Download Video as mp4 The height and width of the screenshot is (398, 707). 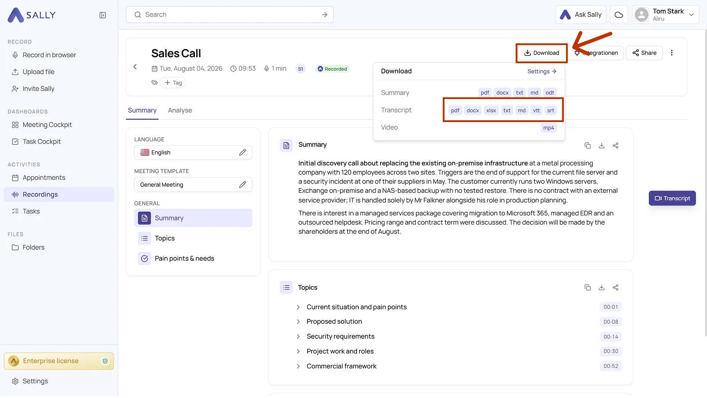click(x=549, y=128)
